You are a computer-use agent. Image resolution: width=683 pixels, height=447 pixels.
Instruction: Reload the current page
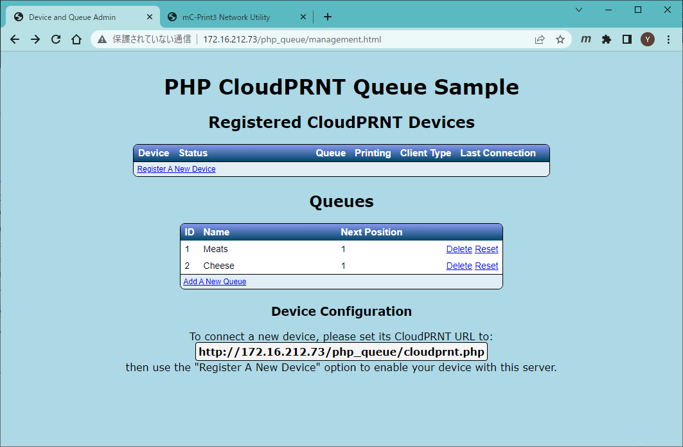(x=56, y=39)
